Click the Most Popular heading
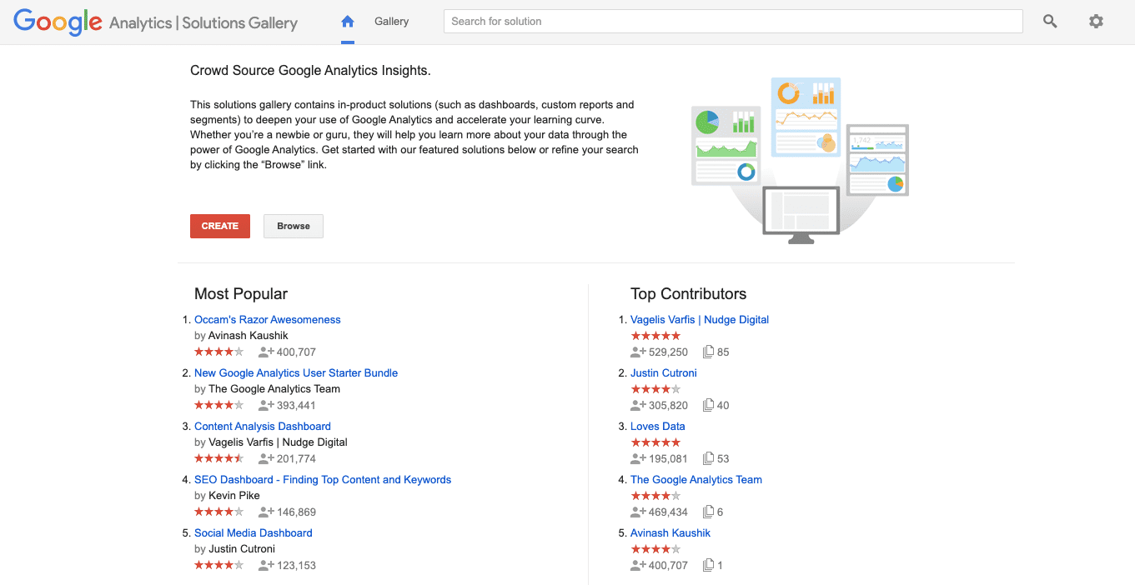This screenshot has height=585, width=1135. [x=241, y=293]
